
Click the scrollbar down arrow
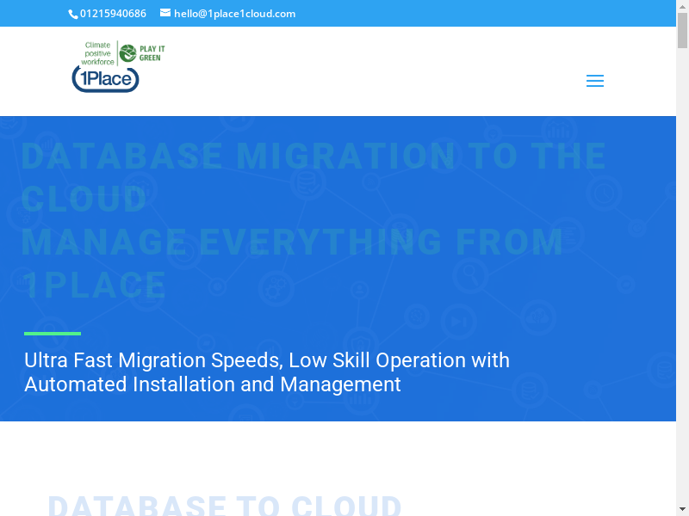[682, 509]
